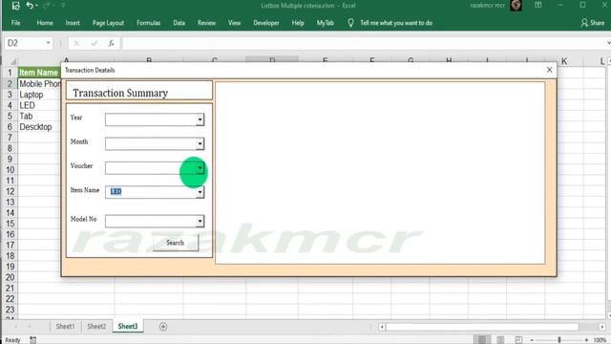Expand the Item Name combo box

pos(200,192)
